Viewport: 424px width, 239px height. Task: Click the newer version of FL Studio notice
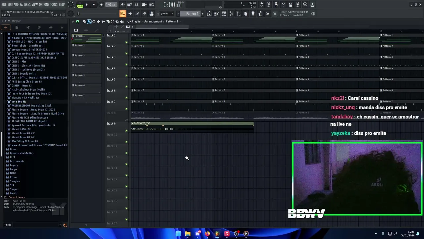tap(294, 13)
